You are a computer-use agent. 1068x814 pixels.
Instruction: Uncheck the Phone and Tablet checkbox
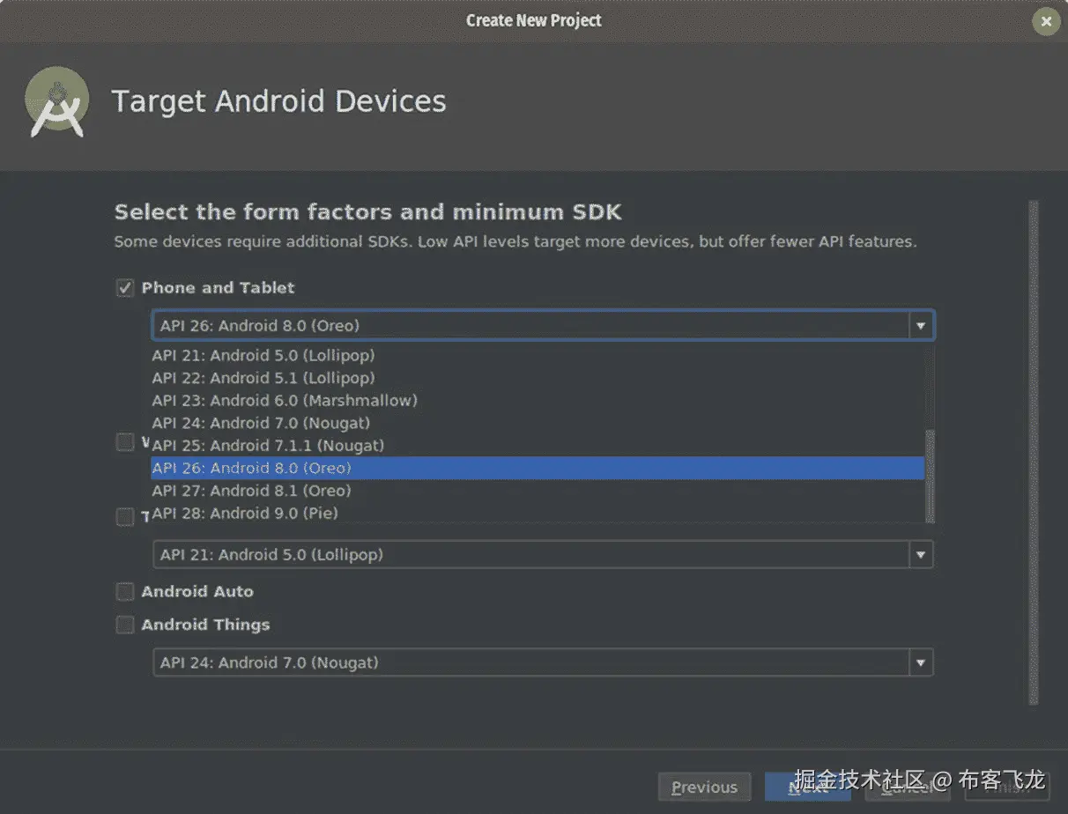pos(125,288)
